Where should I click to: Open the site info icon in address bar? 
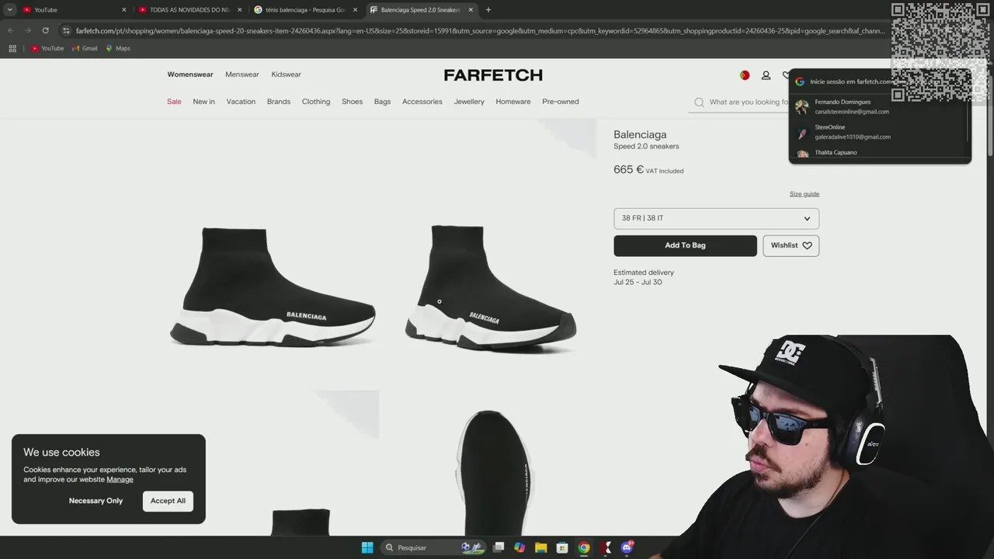coord(66,30)
